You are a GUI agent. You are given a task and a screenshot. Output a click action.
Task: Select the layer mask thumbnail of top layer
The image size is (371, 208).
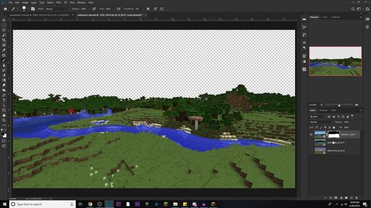coord(334,135)
